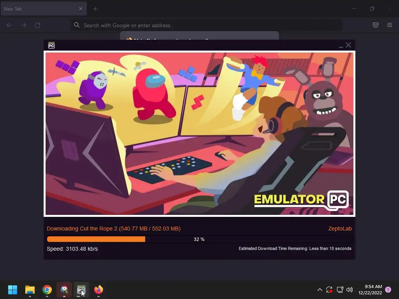Click the ZeptoLab publisher label

pyautogui.click(x=340, y=229)
